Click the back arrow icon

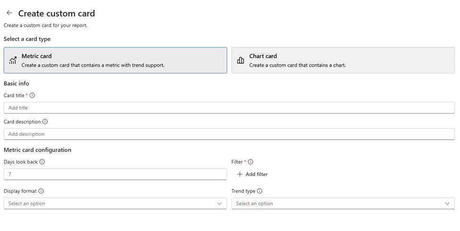[x=9, y=13]
